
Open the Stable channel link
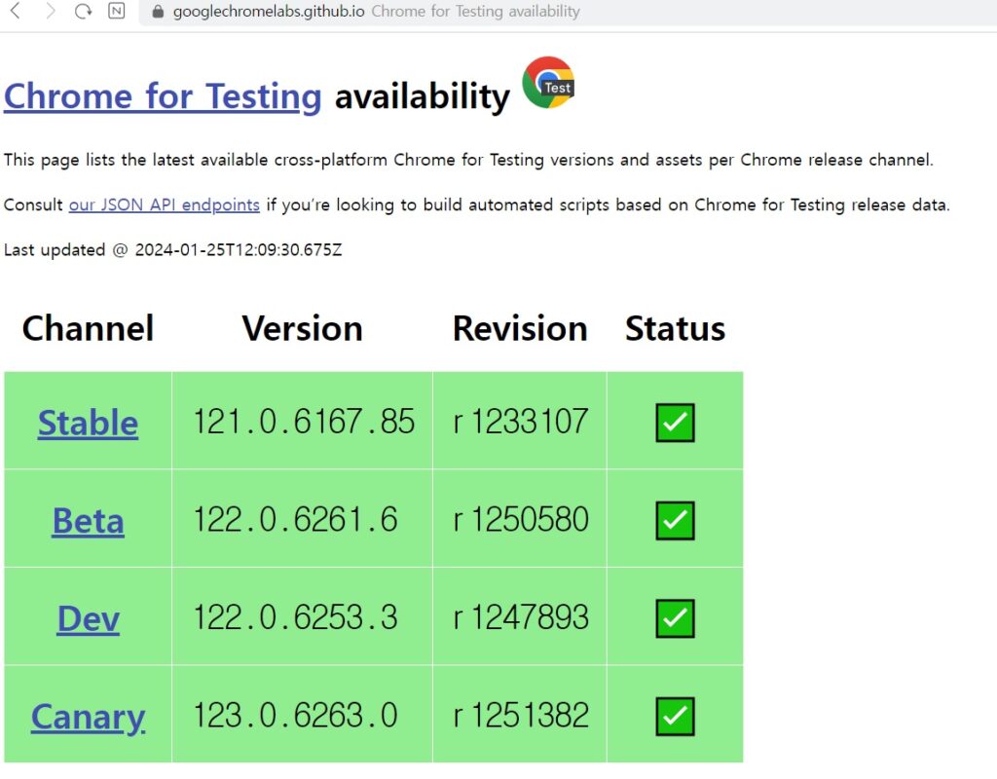pos(88,423)
